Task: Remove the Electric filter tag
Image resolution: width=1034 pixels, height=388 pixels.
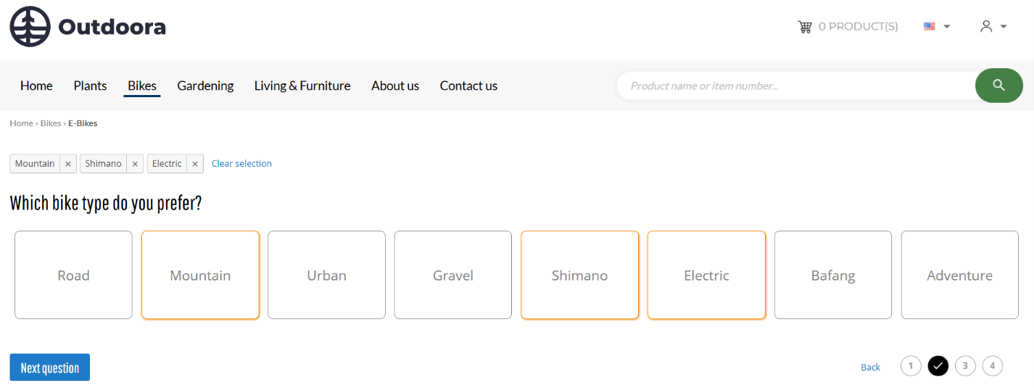Action: pyautogui.click(x=195, y=164)
